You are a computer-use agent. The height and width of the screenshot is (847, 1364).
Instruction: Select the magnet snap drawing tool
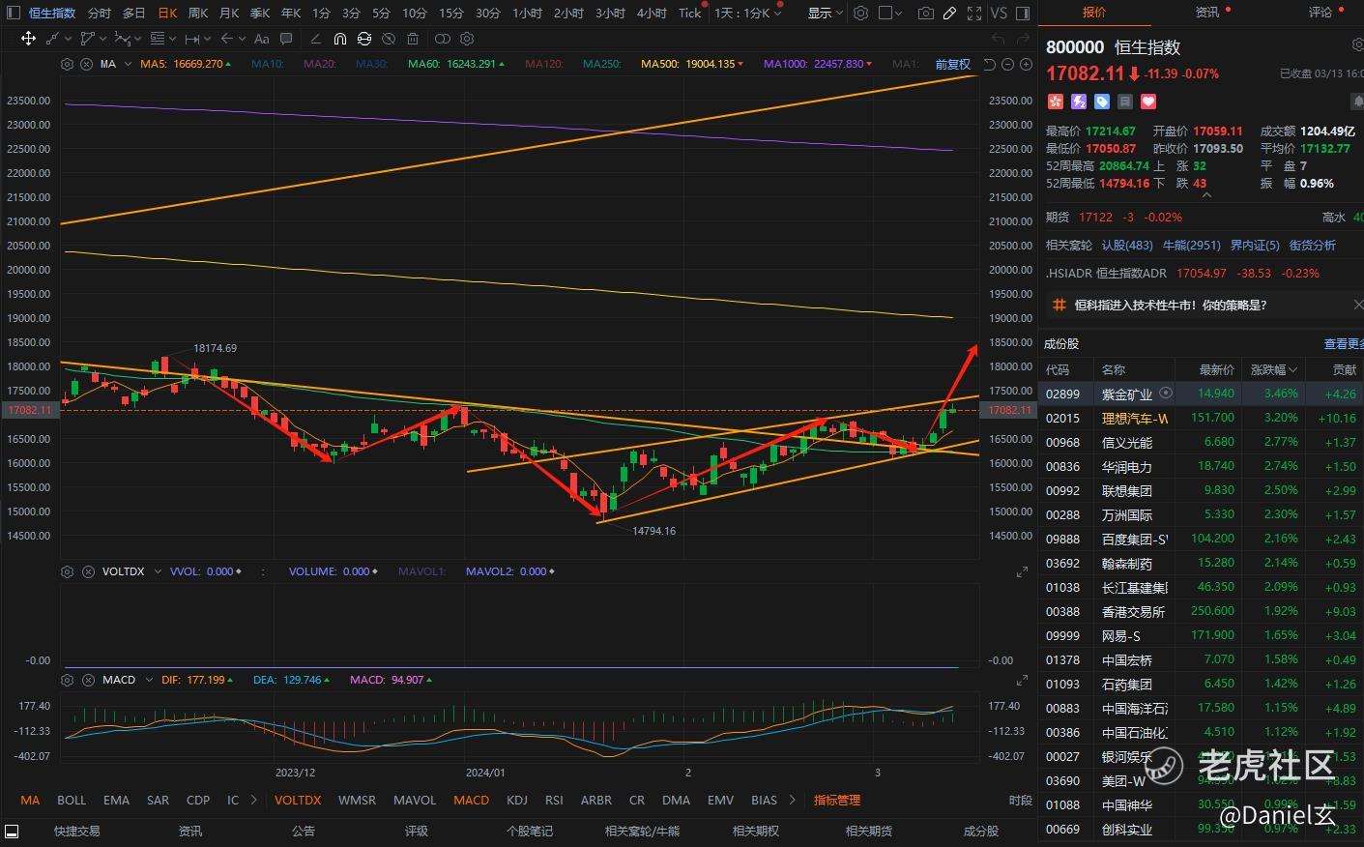pyautogui.click(x=339, y=39)
